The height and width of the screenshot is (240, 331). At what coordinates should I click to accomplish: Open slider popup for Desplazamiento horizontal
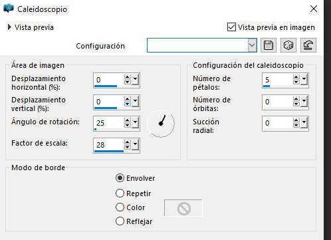135,80
